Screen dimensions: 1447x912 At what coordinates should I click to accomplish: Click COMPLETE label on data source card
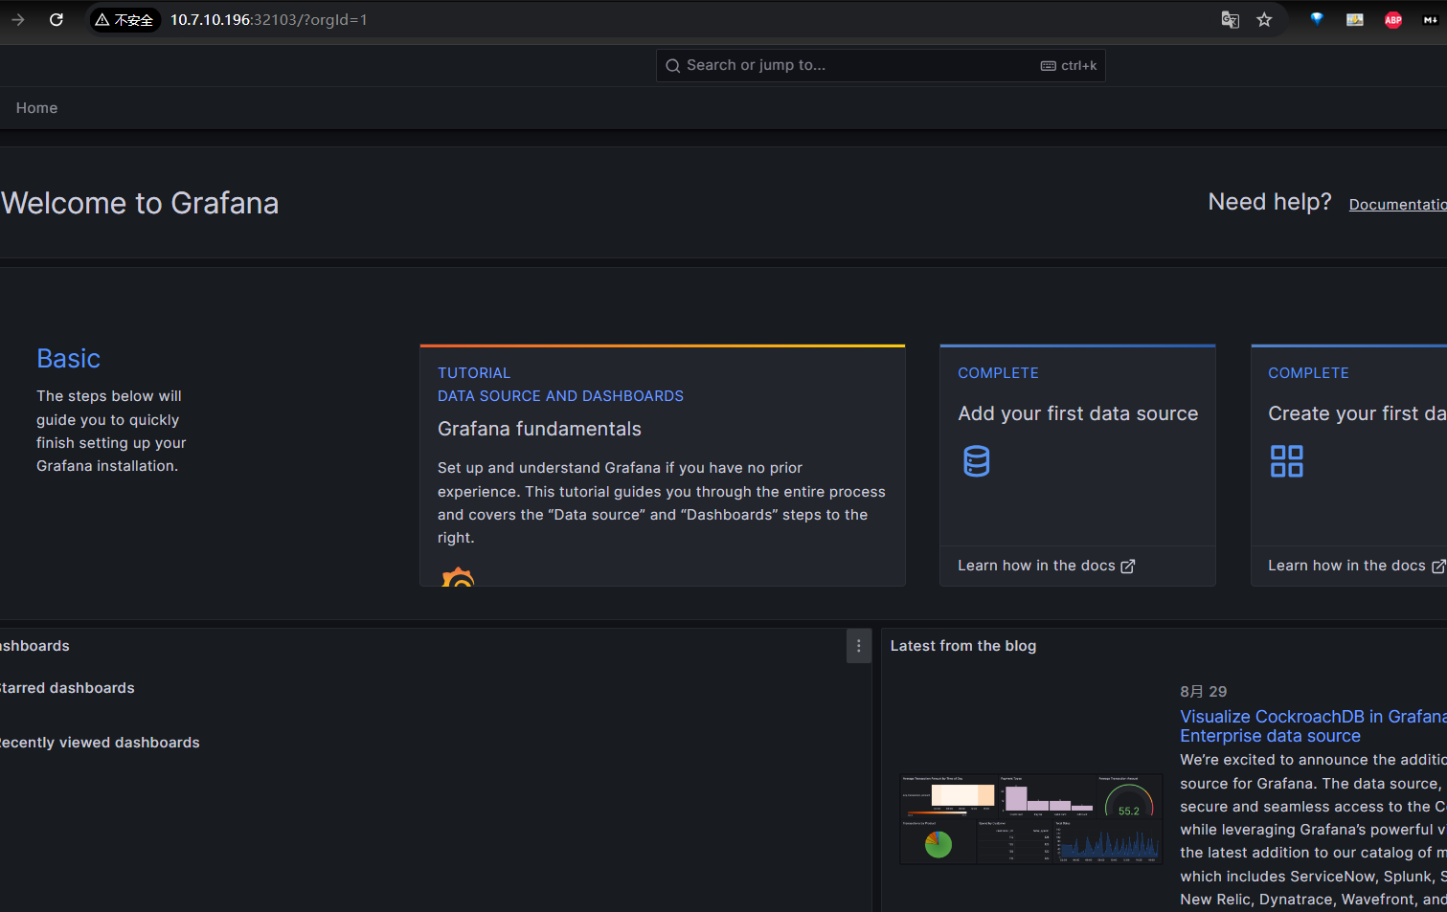(998, 373)
